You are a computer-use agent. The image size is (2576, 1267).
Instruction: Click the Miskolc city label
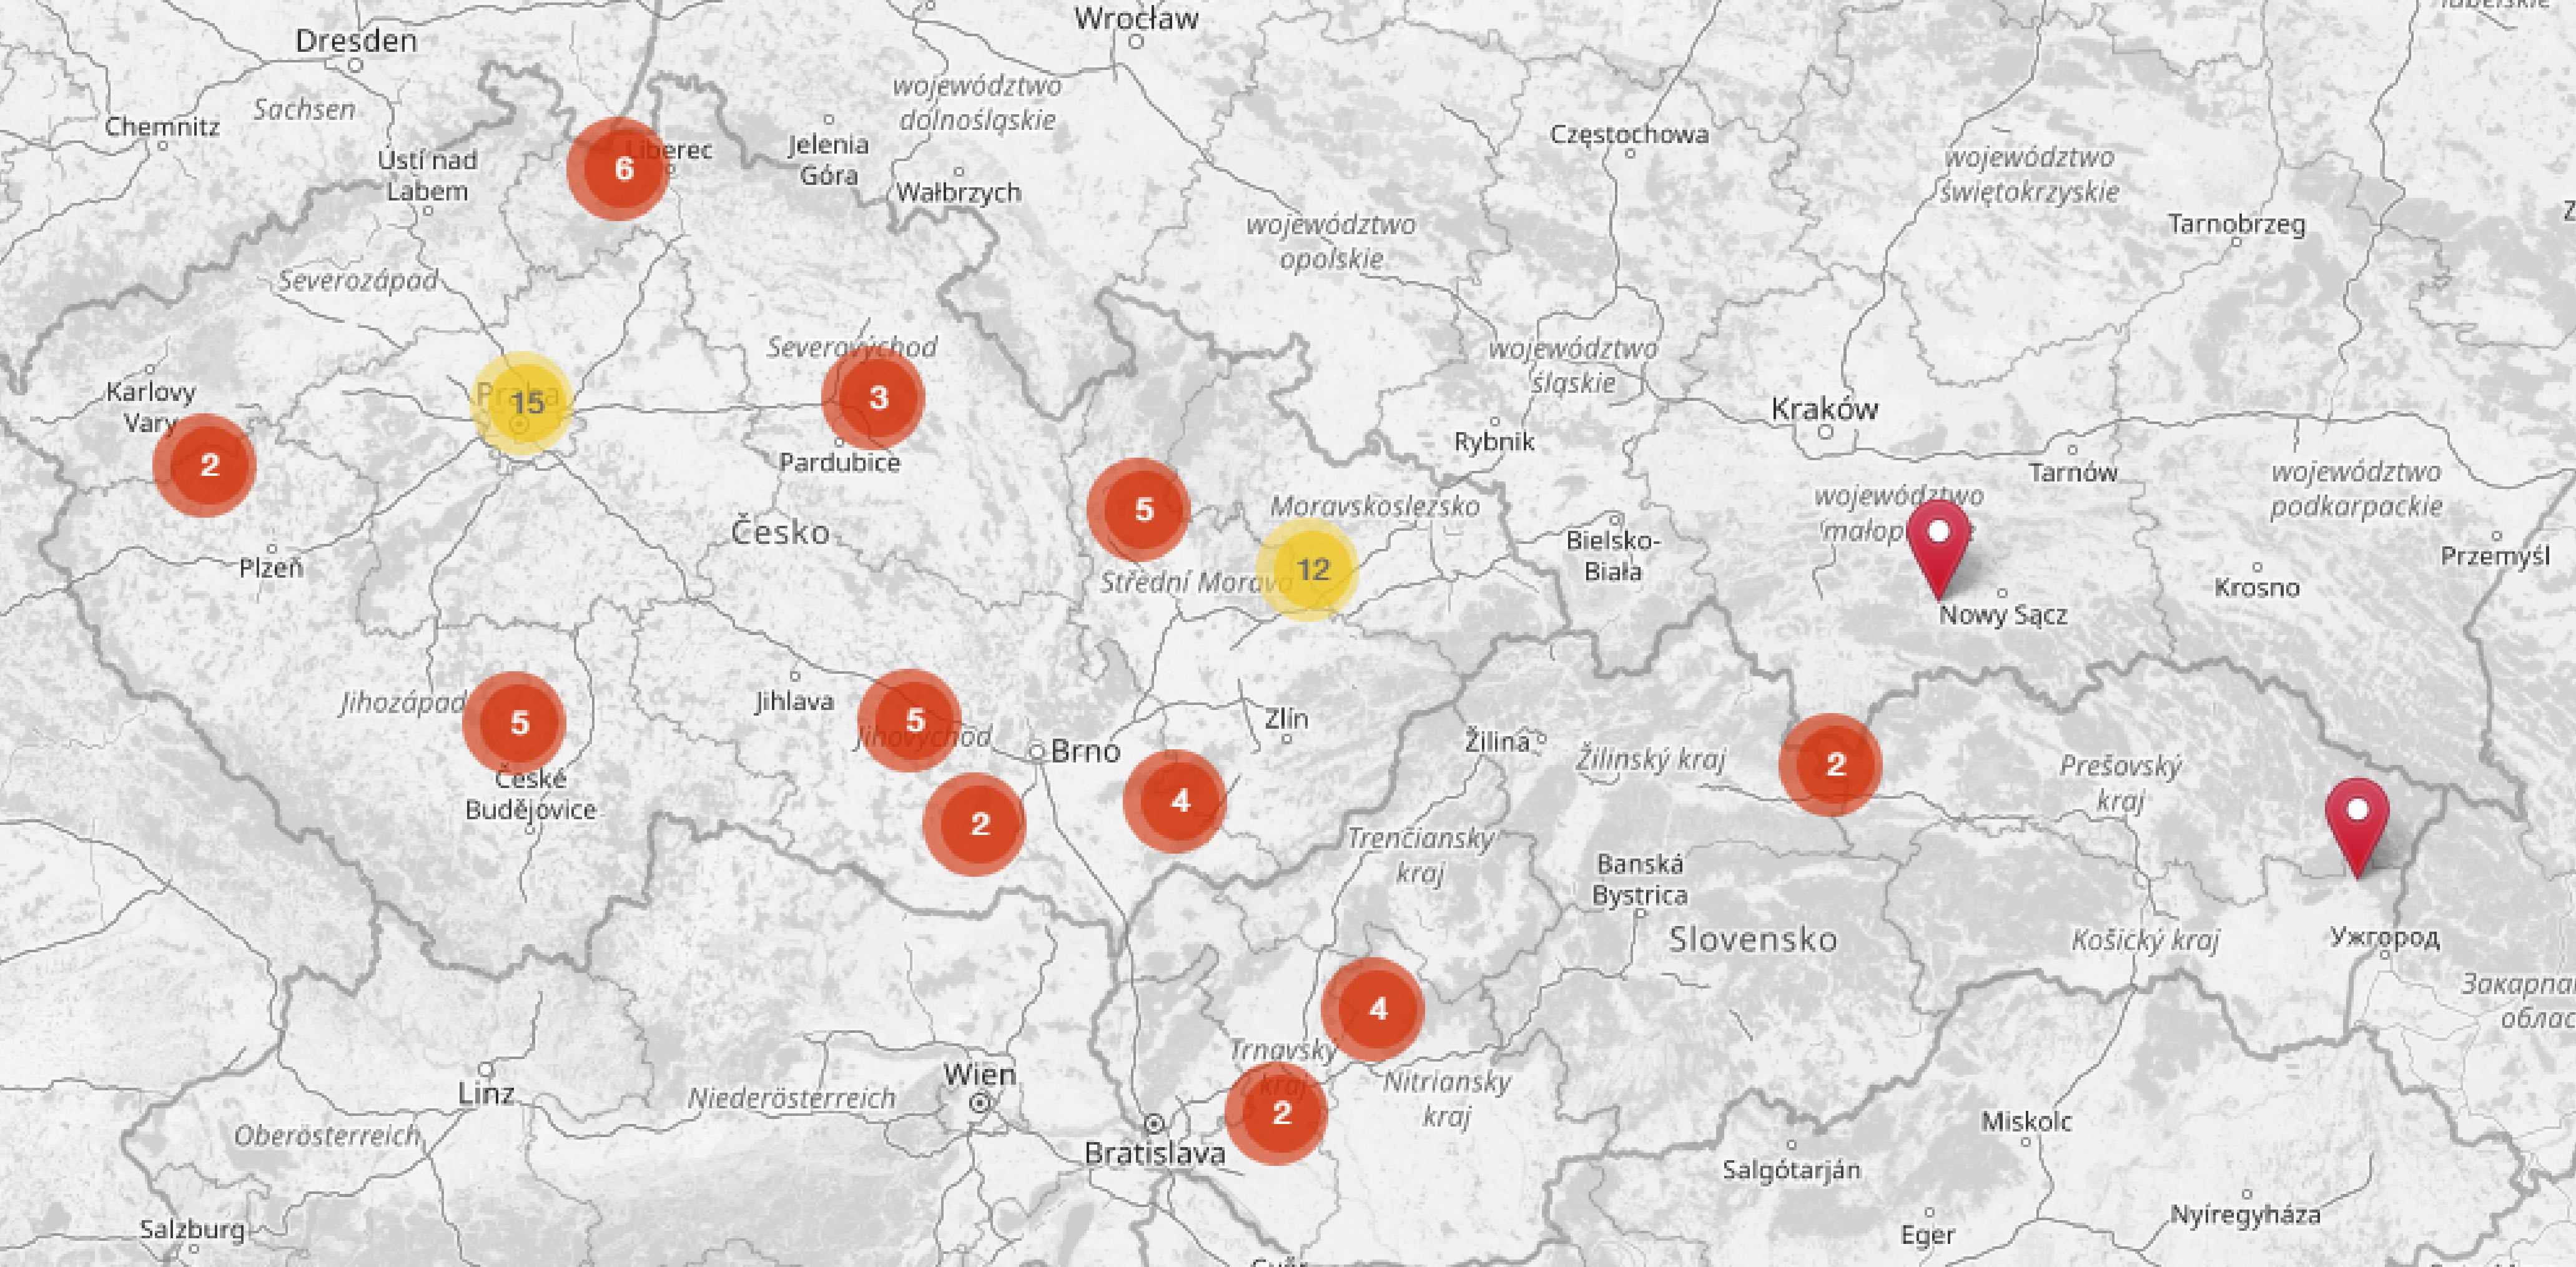click(2026, 1122)
